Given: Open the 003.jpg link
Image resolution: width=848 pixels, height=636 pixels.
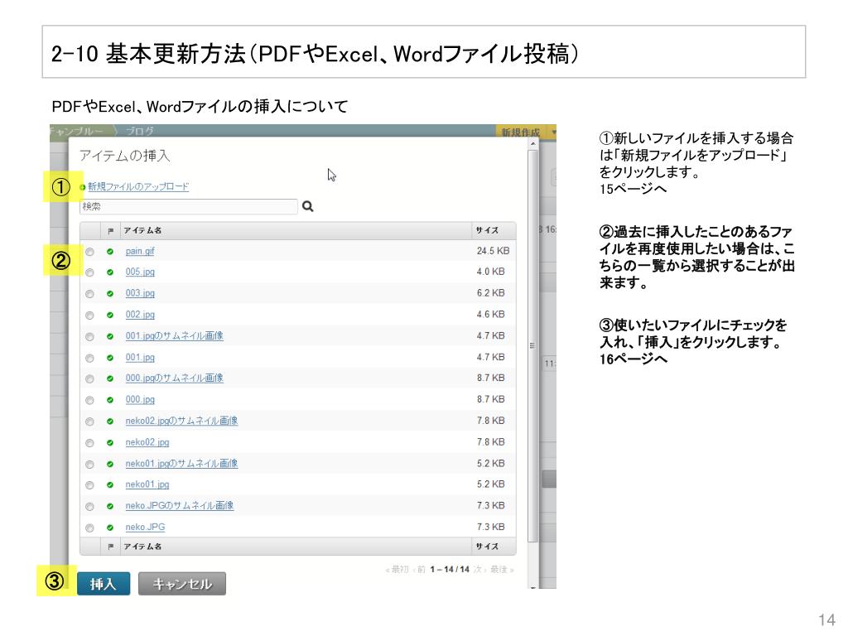Looking at the screenshot, I should click(x=140, y=293).
